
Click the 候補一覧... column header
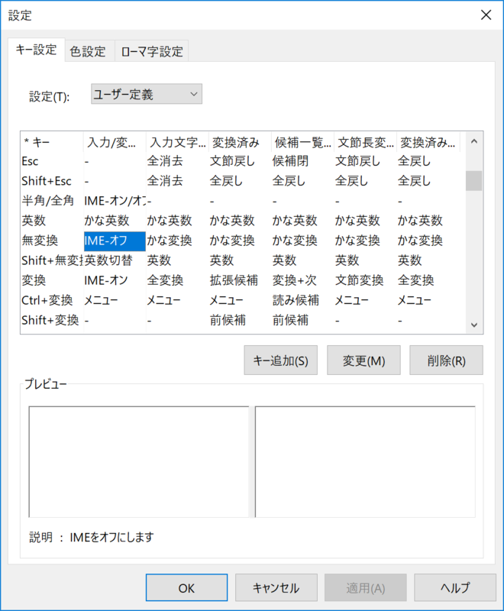(x=302, y=142)
